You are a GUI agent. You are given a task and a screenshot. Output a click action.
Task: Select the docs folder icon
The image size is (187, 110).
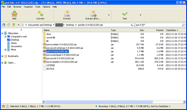[x=44, y=34]
